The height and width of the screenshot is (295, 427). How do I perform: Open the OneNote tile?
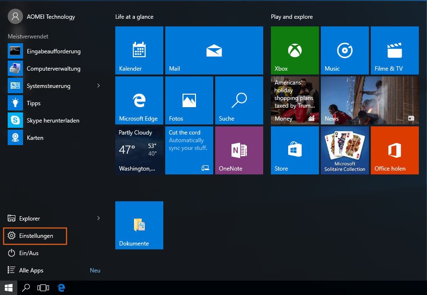pos(239,150)
